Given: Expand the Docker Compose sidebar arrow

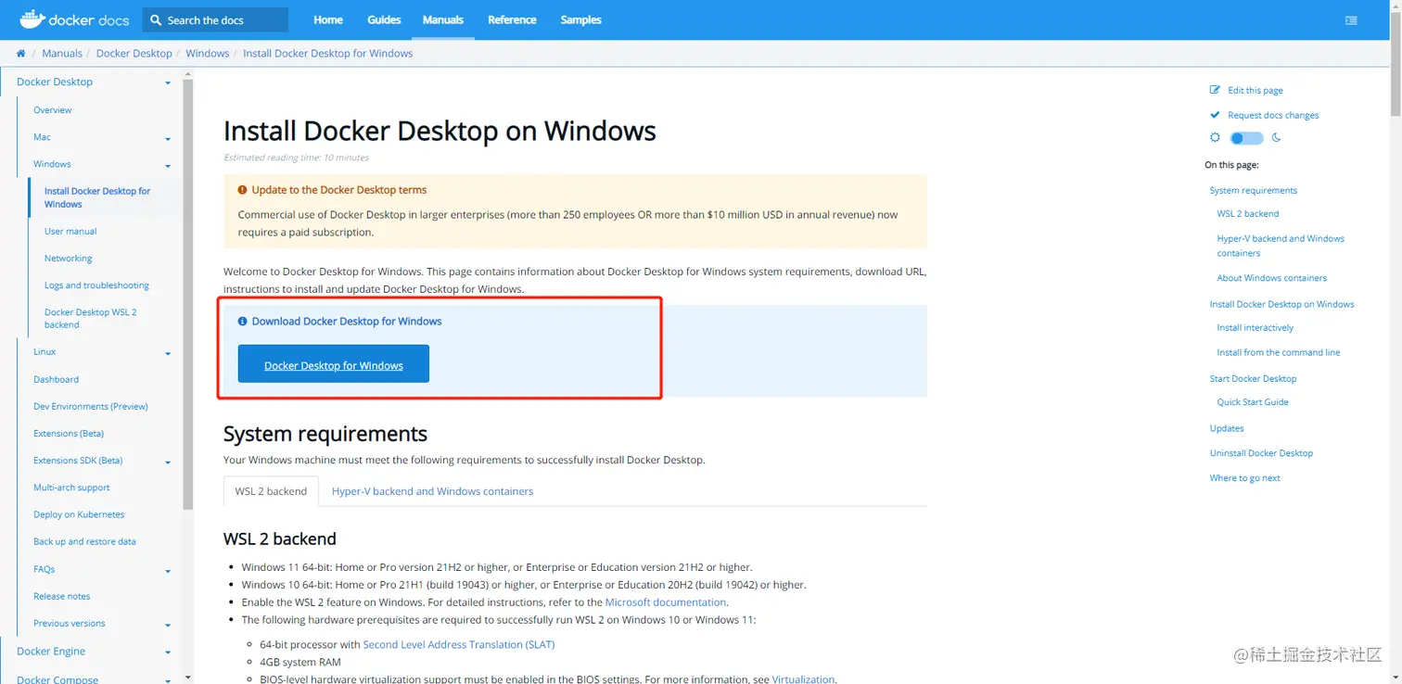Looking at the screenshot, I should [168, 680].
